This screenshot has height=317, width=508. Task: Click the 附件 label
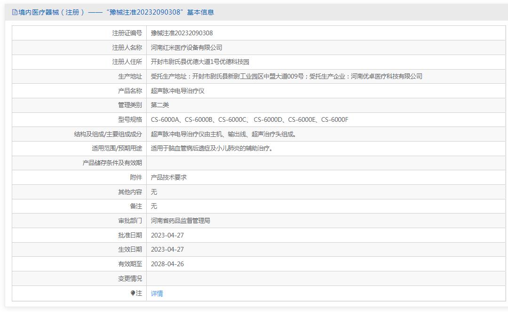(136, 177)
